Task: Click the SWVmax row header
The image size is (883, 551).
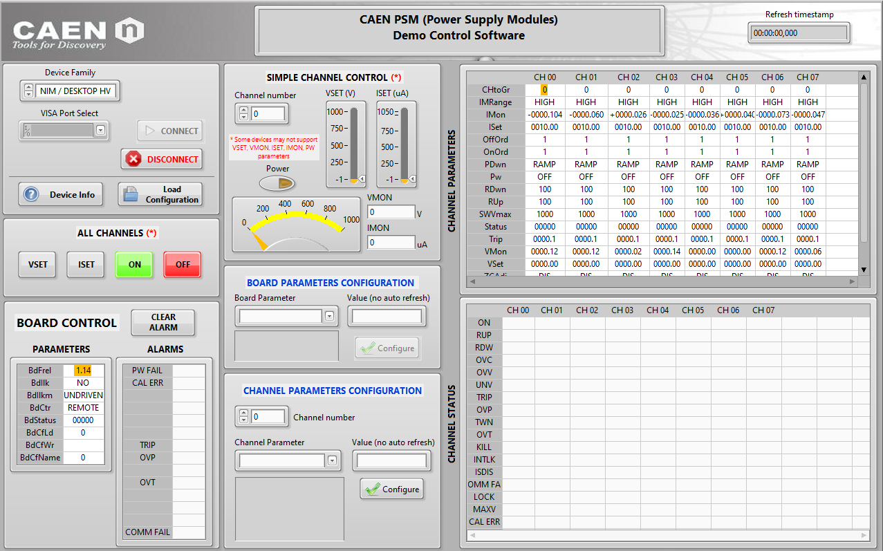Action: pyautogui.click(x=496, y=214)
